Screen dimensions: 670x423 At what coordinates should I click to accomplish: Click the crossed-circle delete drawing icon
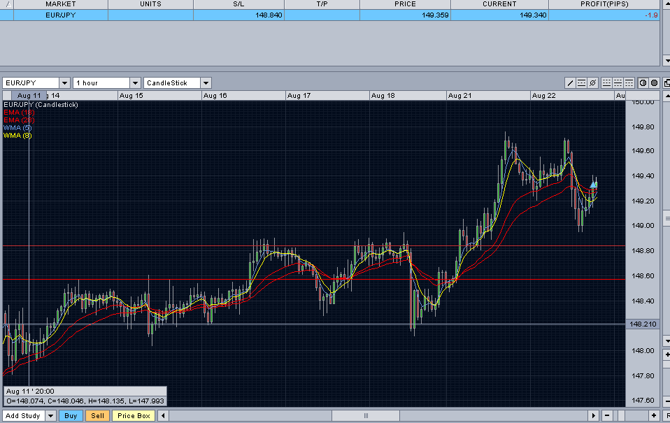[592, 83]
